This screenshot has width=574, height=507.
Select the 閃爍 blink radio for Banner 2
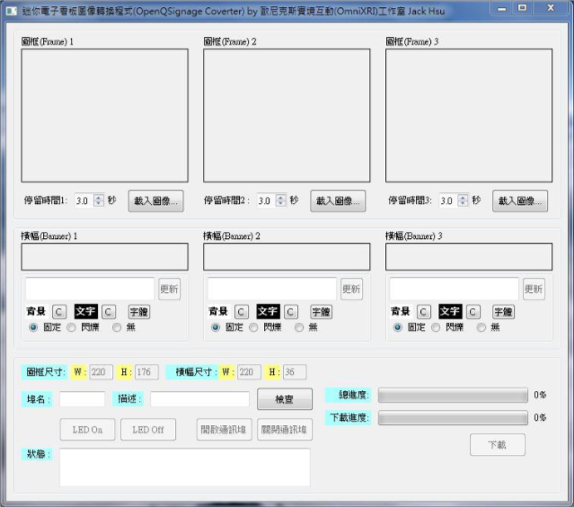coord(253,327)
